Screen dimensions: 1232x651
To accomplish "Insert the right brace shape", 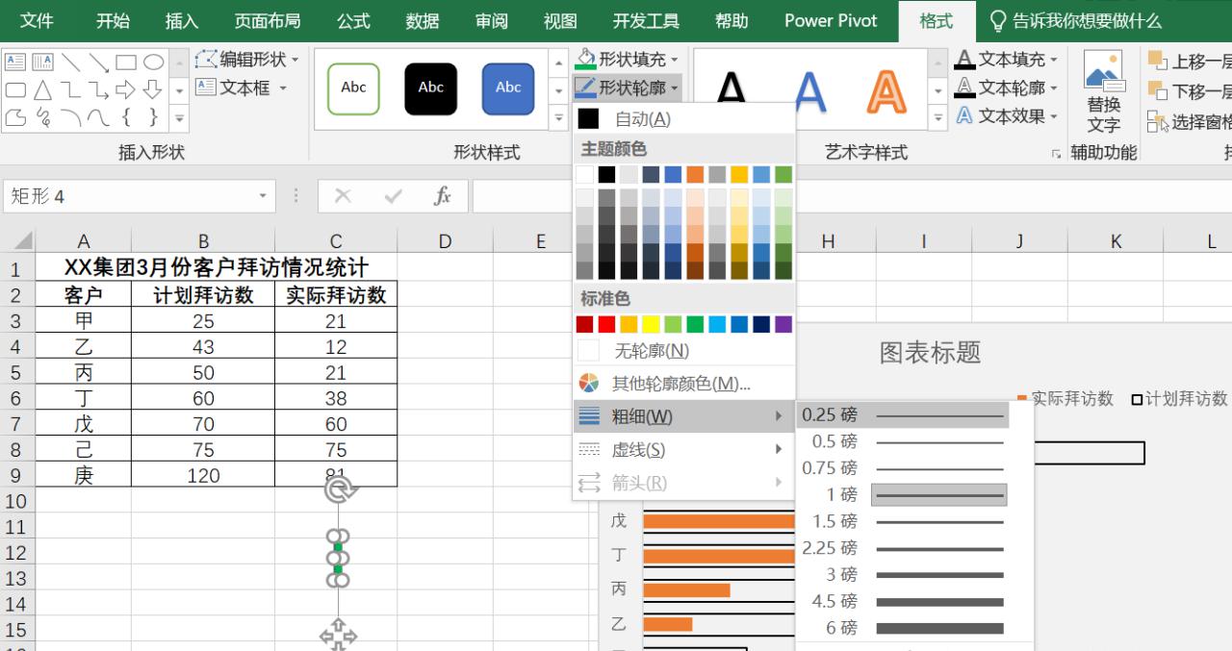I will (x=153, y=117).
